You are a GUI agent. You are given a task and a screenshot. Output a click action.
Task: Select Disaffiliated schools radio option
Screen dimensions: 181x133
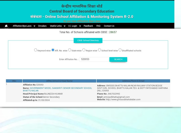point(120,50)
